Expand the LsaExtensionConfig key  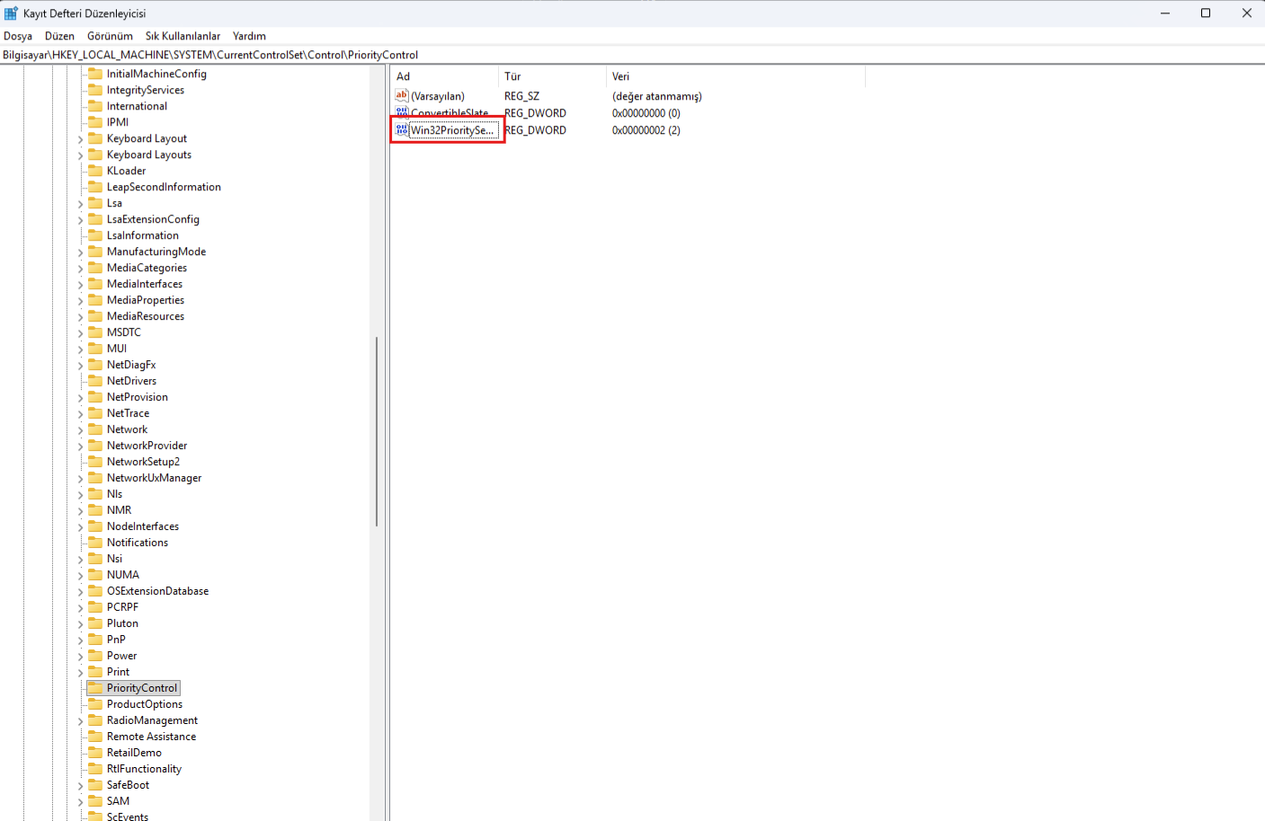(80, 220)
